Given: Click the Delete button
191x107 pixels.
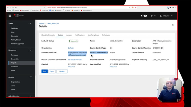Looking at the screenshot, I should [62, 71].
